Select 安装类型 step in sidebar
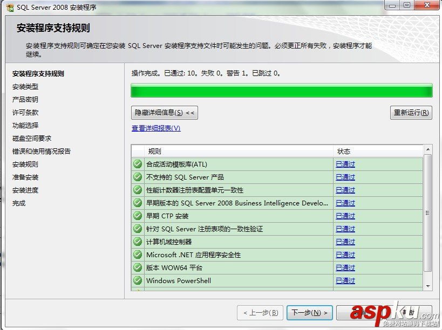 point(25,87)
